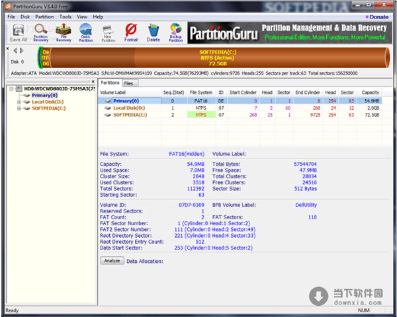Click the Delete partition icon
This screenshot has height=317, width=397.
[154, 33]
